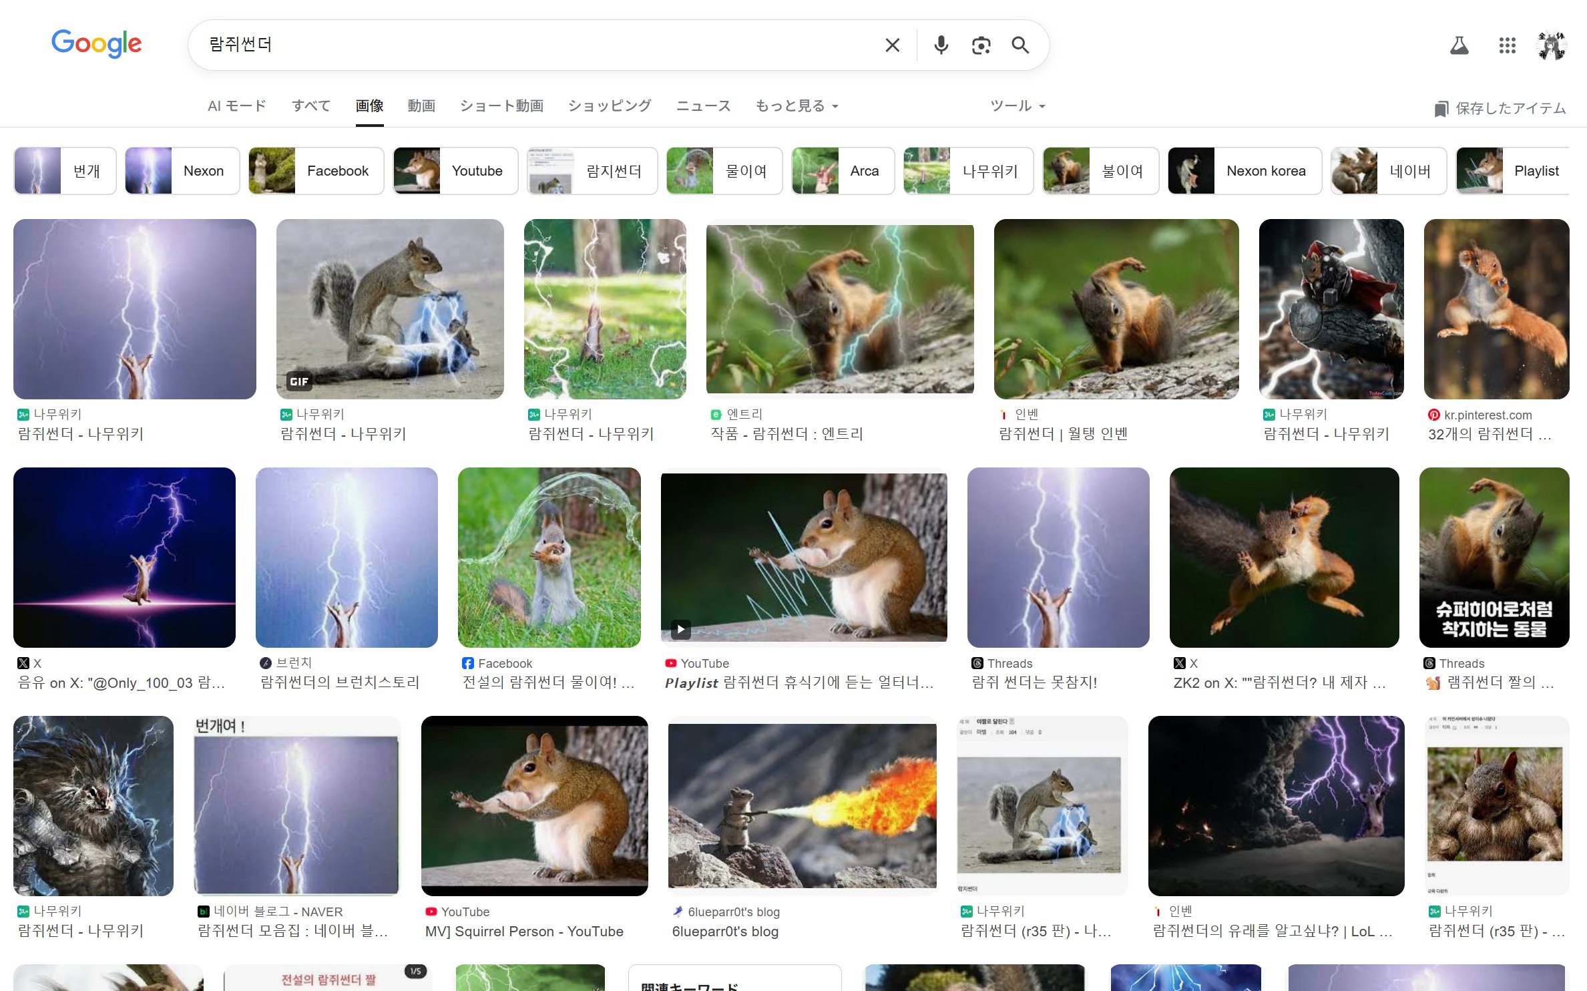Click the Google logo
Image resolution: width=1587 pixels, height=991 pixels.
96,43
